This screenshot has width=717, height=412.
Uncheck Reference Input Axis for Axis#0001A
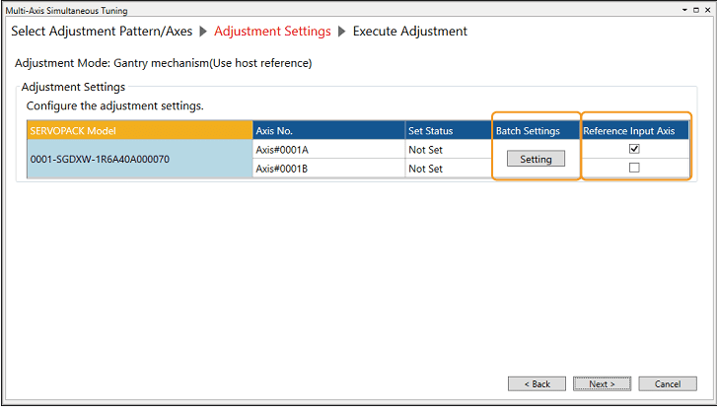pos(634,149)
